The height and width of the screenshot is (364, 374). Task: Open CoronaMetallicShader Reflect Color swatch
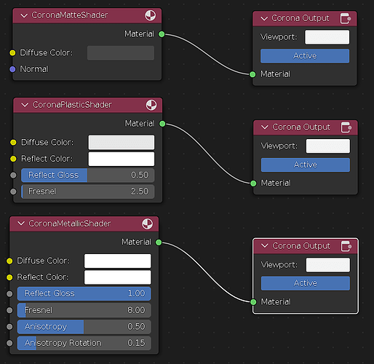pyautogui.click(x=118, y=277)
